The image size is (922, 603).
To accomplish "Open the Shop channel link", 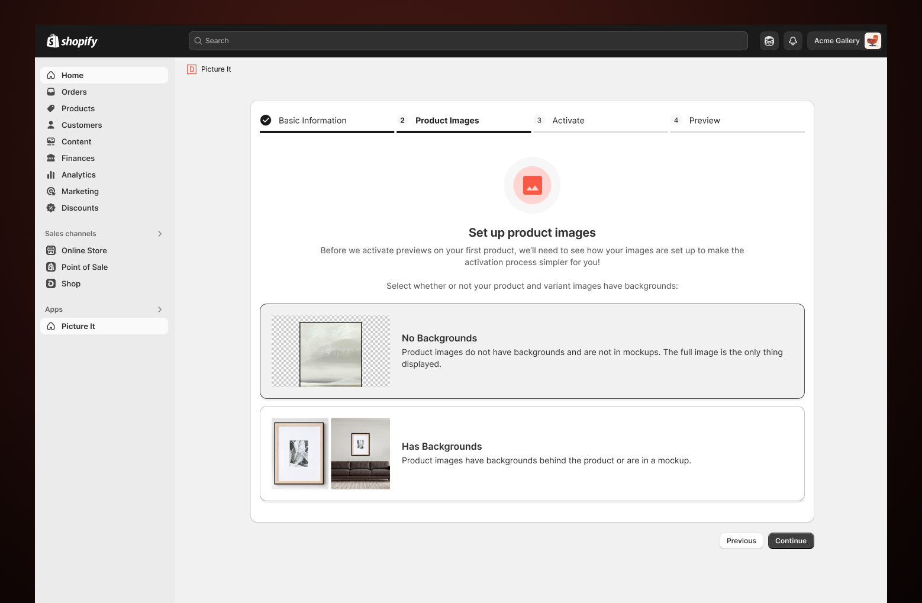I will click(x=104, y=283).
